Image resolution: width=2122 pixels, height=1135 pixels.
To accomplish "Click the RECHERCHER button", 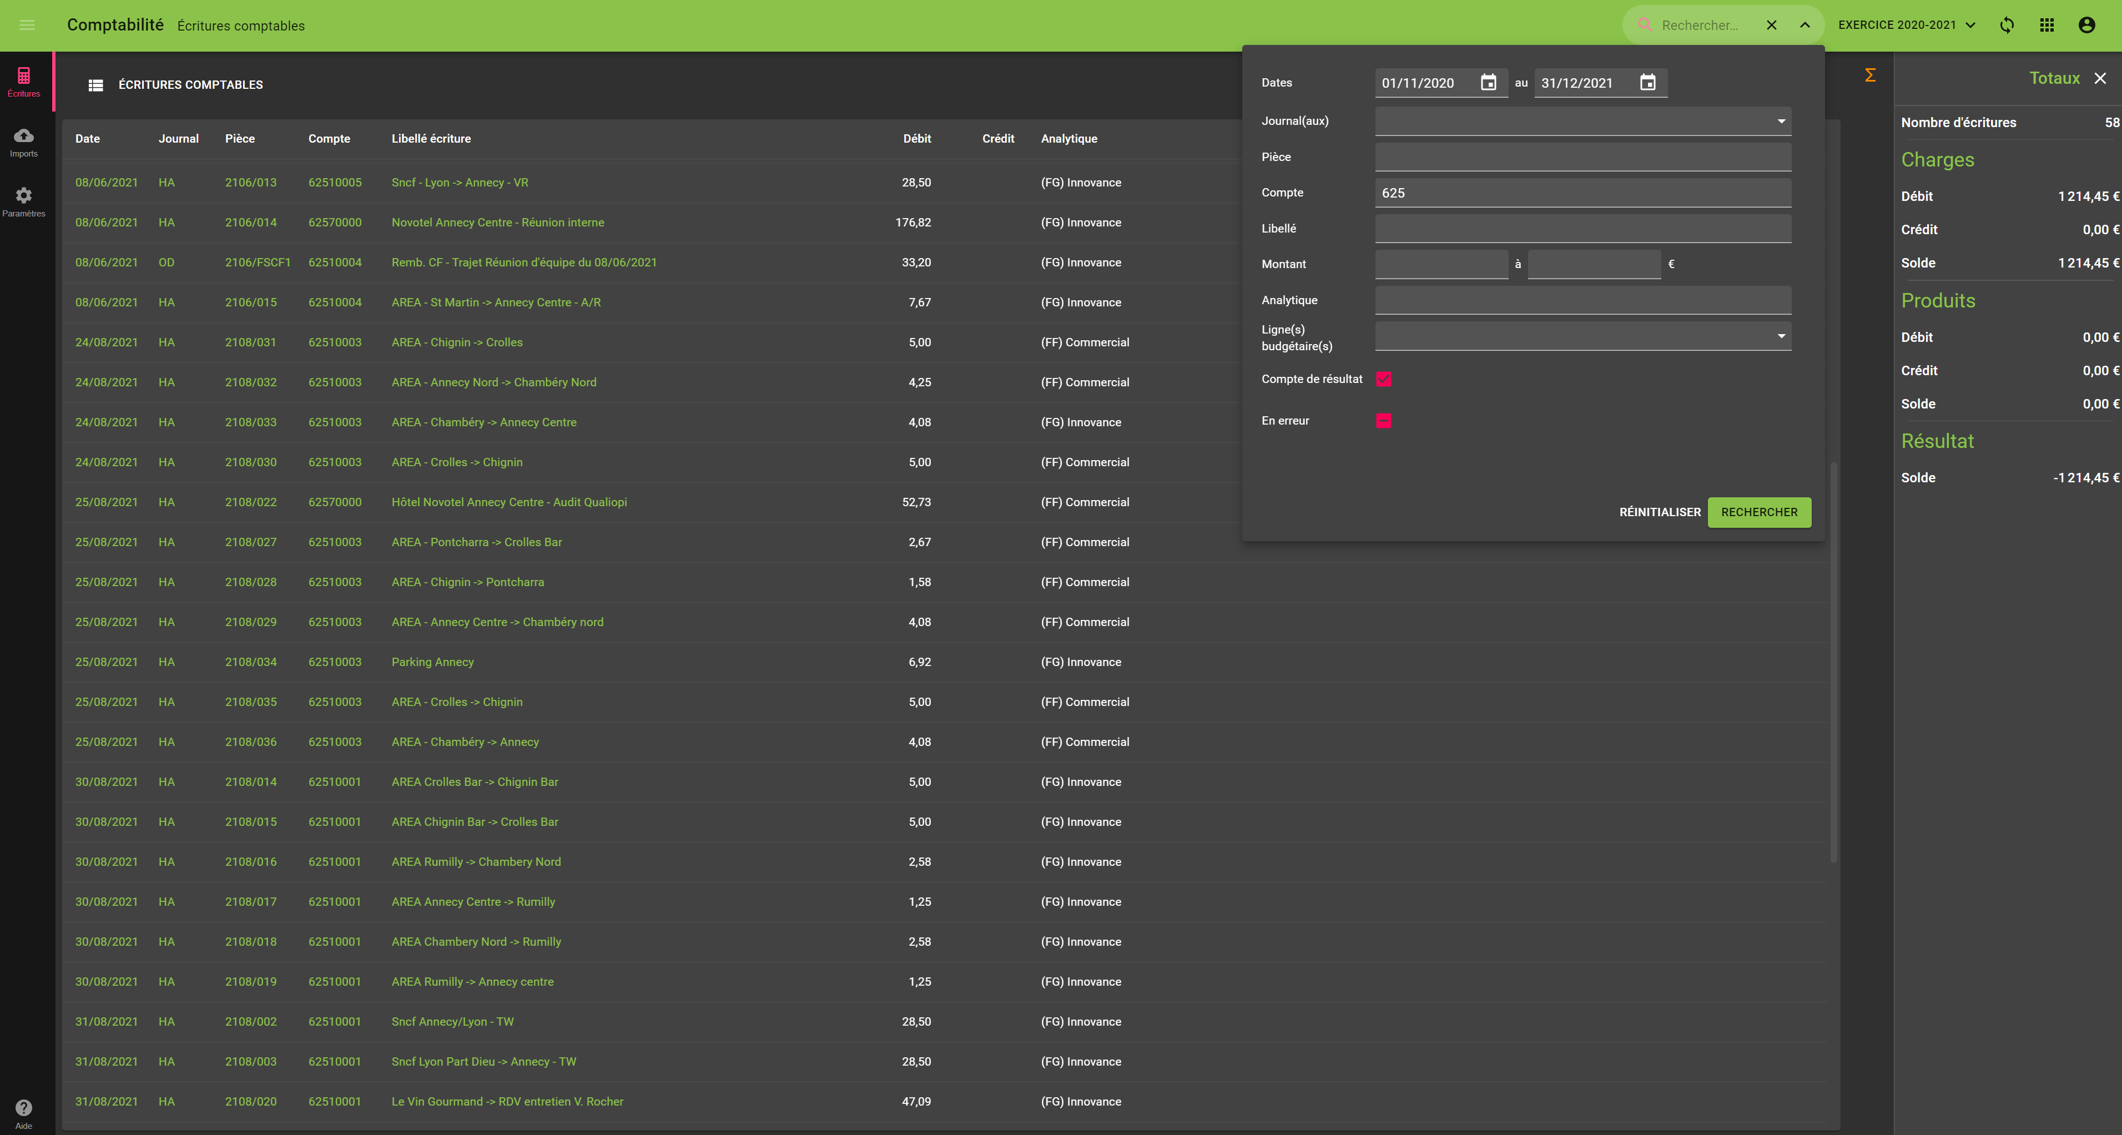I will [1760, 512].
